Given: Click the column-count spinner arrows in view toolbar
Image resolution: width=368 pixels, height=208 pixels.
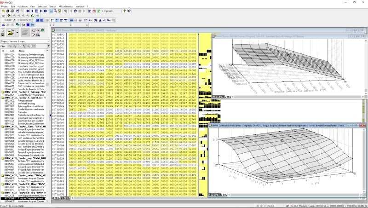Looking at the screenshot, I should point(30,20).
